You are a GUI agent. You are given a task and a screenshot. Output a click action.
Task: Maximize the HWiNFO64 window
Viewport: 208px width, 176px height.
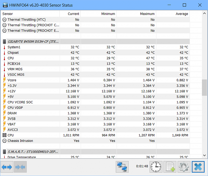pyautogui.click(x=184, y=5)
